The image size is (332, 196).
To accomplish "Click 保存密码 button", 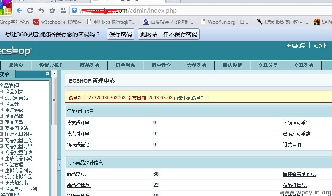I will [x=121, y=34].
